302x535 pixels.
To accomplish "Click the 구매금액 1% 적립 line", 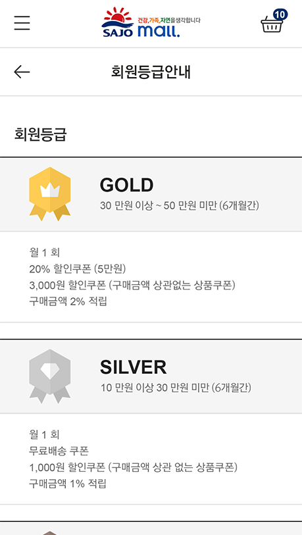I will pyautogui.click(x=68, y=484).
